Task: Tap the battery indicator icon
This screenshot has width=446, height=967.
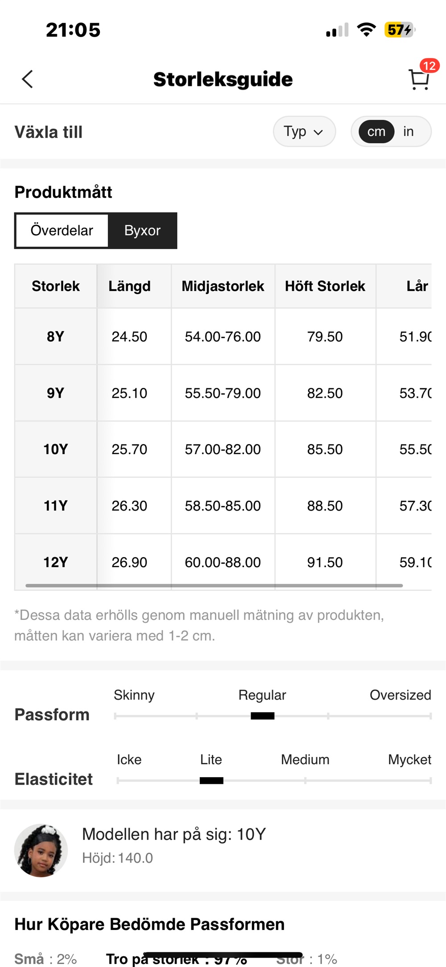Action: (400, 30)
